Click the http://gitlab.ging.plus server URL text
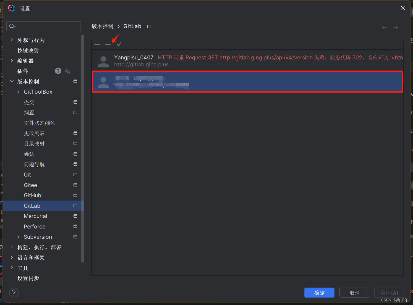Screen dimensions: 413x305 141,65
